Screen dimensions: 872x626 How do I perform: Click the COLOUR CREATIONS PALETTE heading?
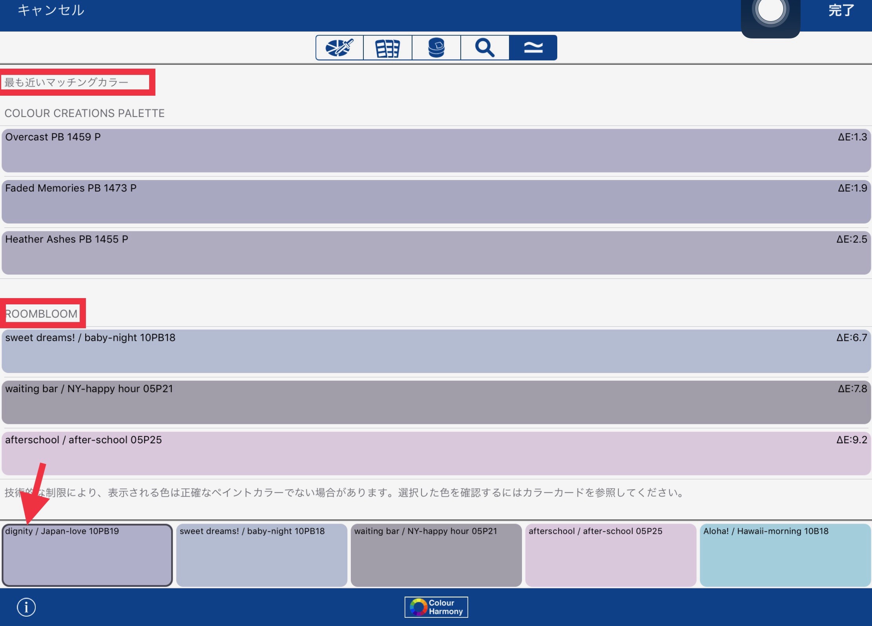(x=85, y=113)
